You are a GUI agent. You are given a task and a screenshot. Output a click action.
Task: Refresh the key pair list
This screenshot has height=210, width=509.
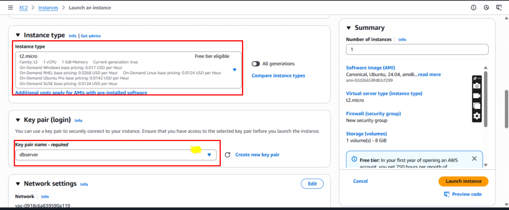228,155
